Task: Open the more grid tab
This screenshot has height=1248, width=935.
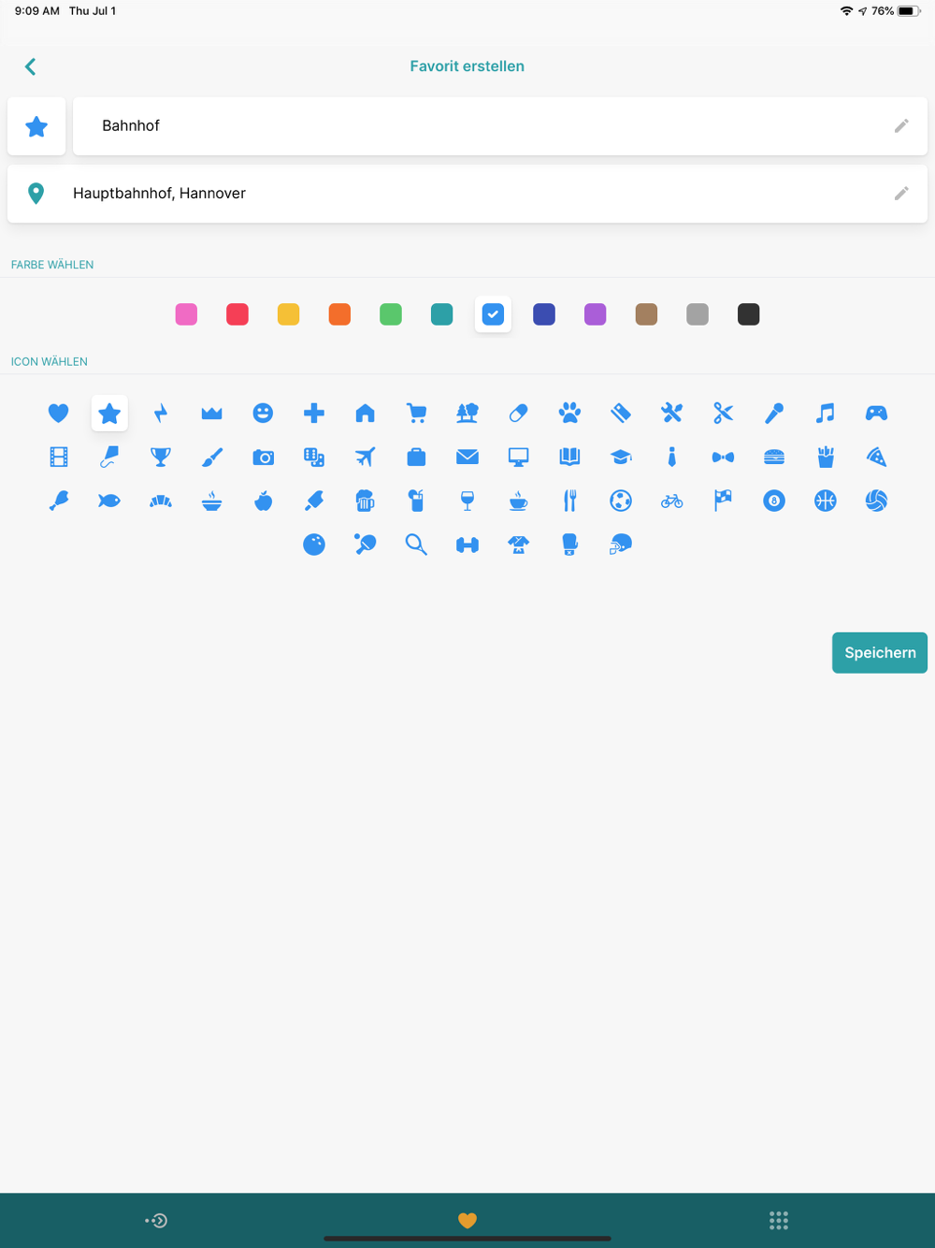Action: [779, 1220]
